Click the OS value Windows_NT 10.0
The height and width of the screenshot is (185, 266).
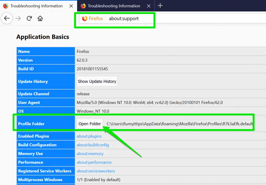[x=93, y=111]
